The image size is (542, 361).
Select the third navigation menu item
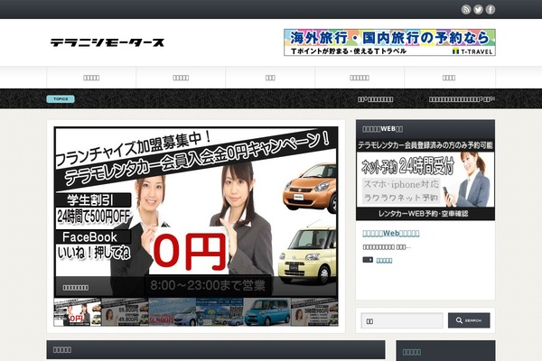[x=270, y=78]
